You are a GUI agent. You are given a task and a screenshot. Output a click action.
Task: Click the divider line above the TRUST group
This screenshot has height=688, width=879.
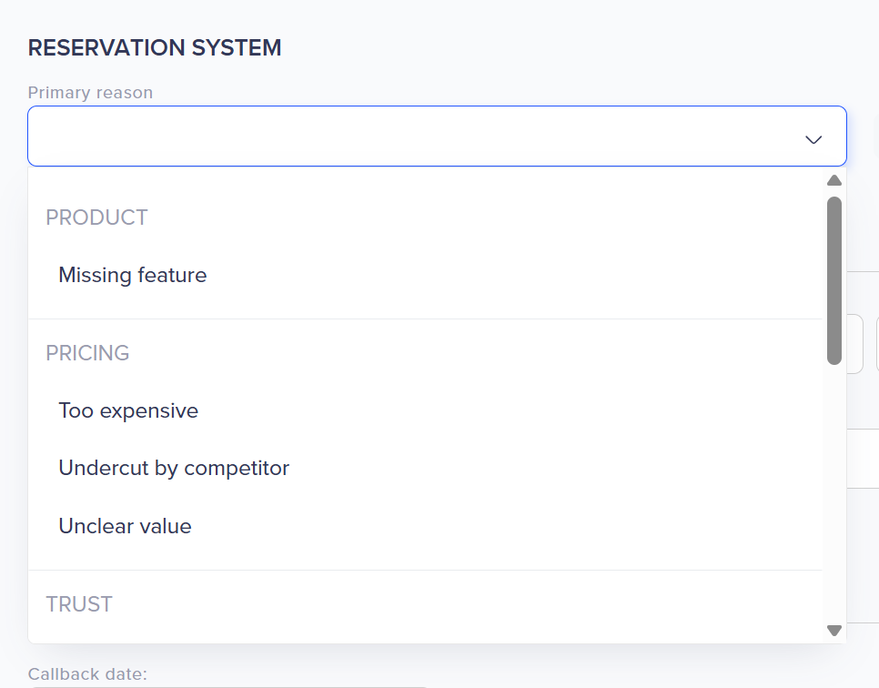[425, 571]
